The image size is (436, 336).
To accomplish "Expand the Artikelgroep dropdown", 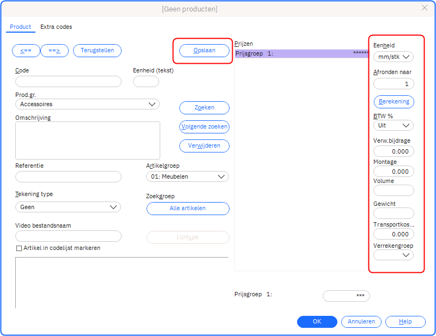I will pyautogui.click(x=187, y=176).
